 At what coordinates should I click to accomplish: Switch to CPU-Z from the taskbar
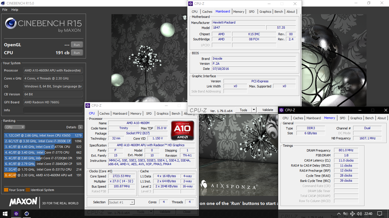pos(16,213)
